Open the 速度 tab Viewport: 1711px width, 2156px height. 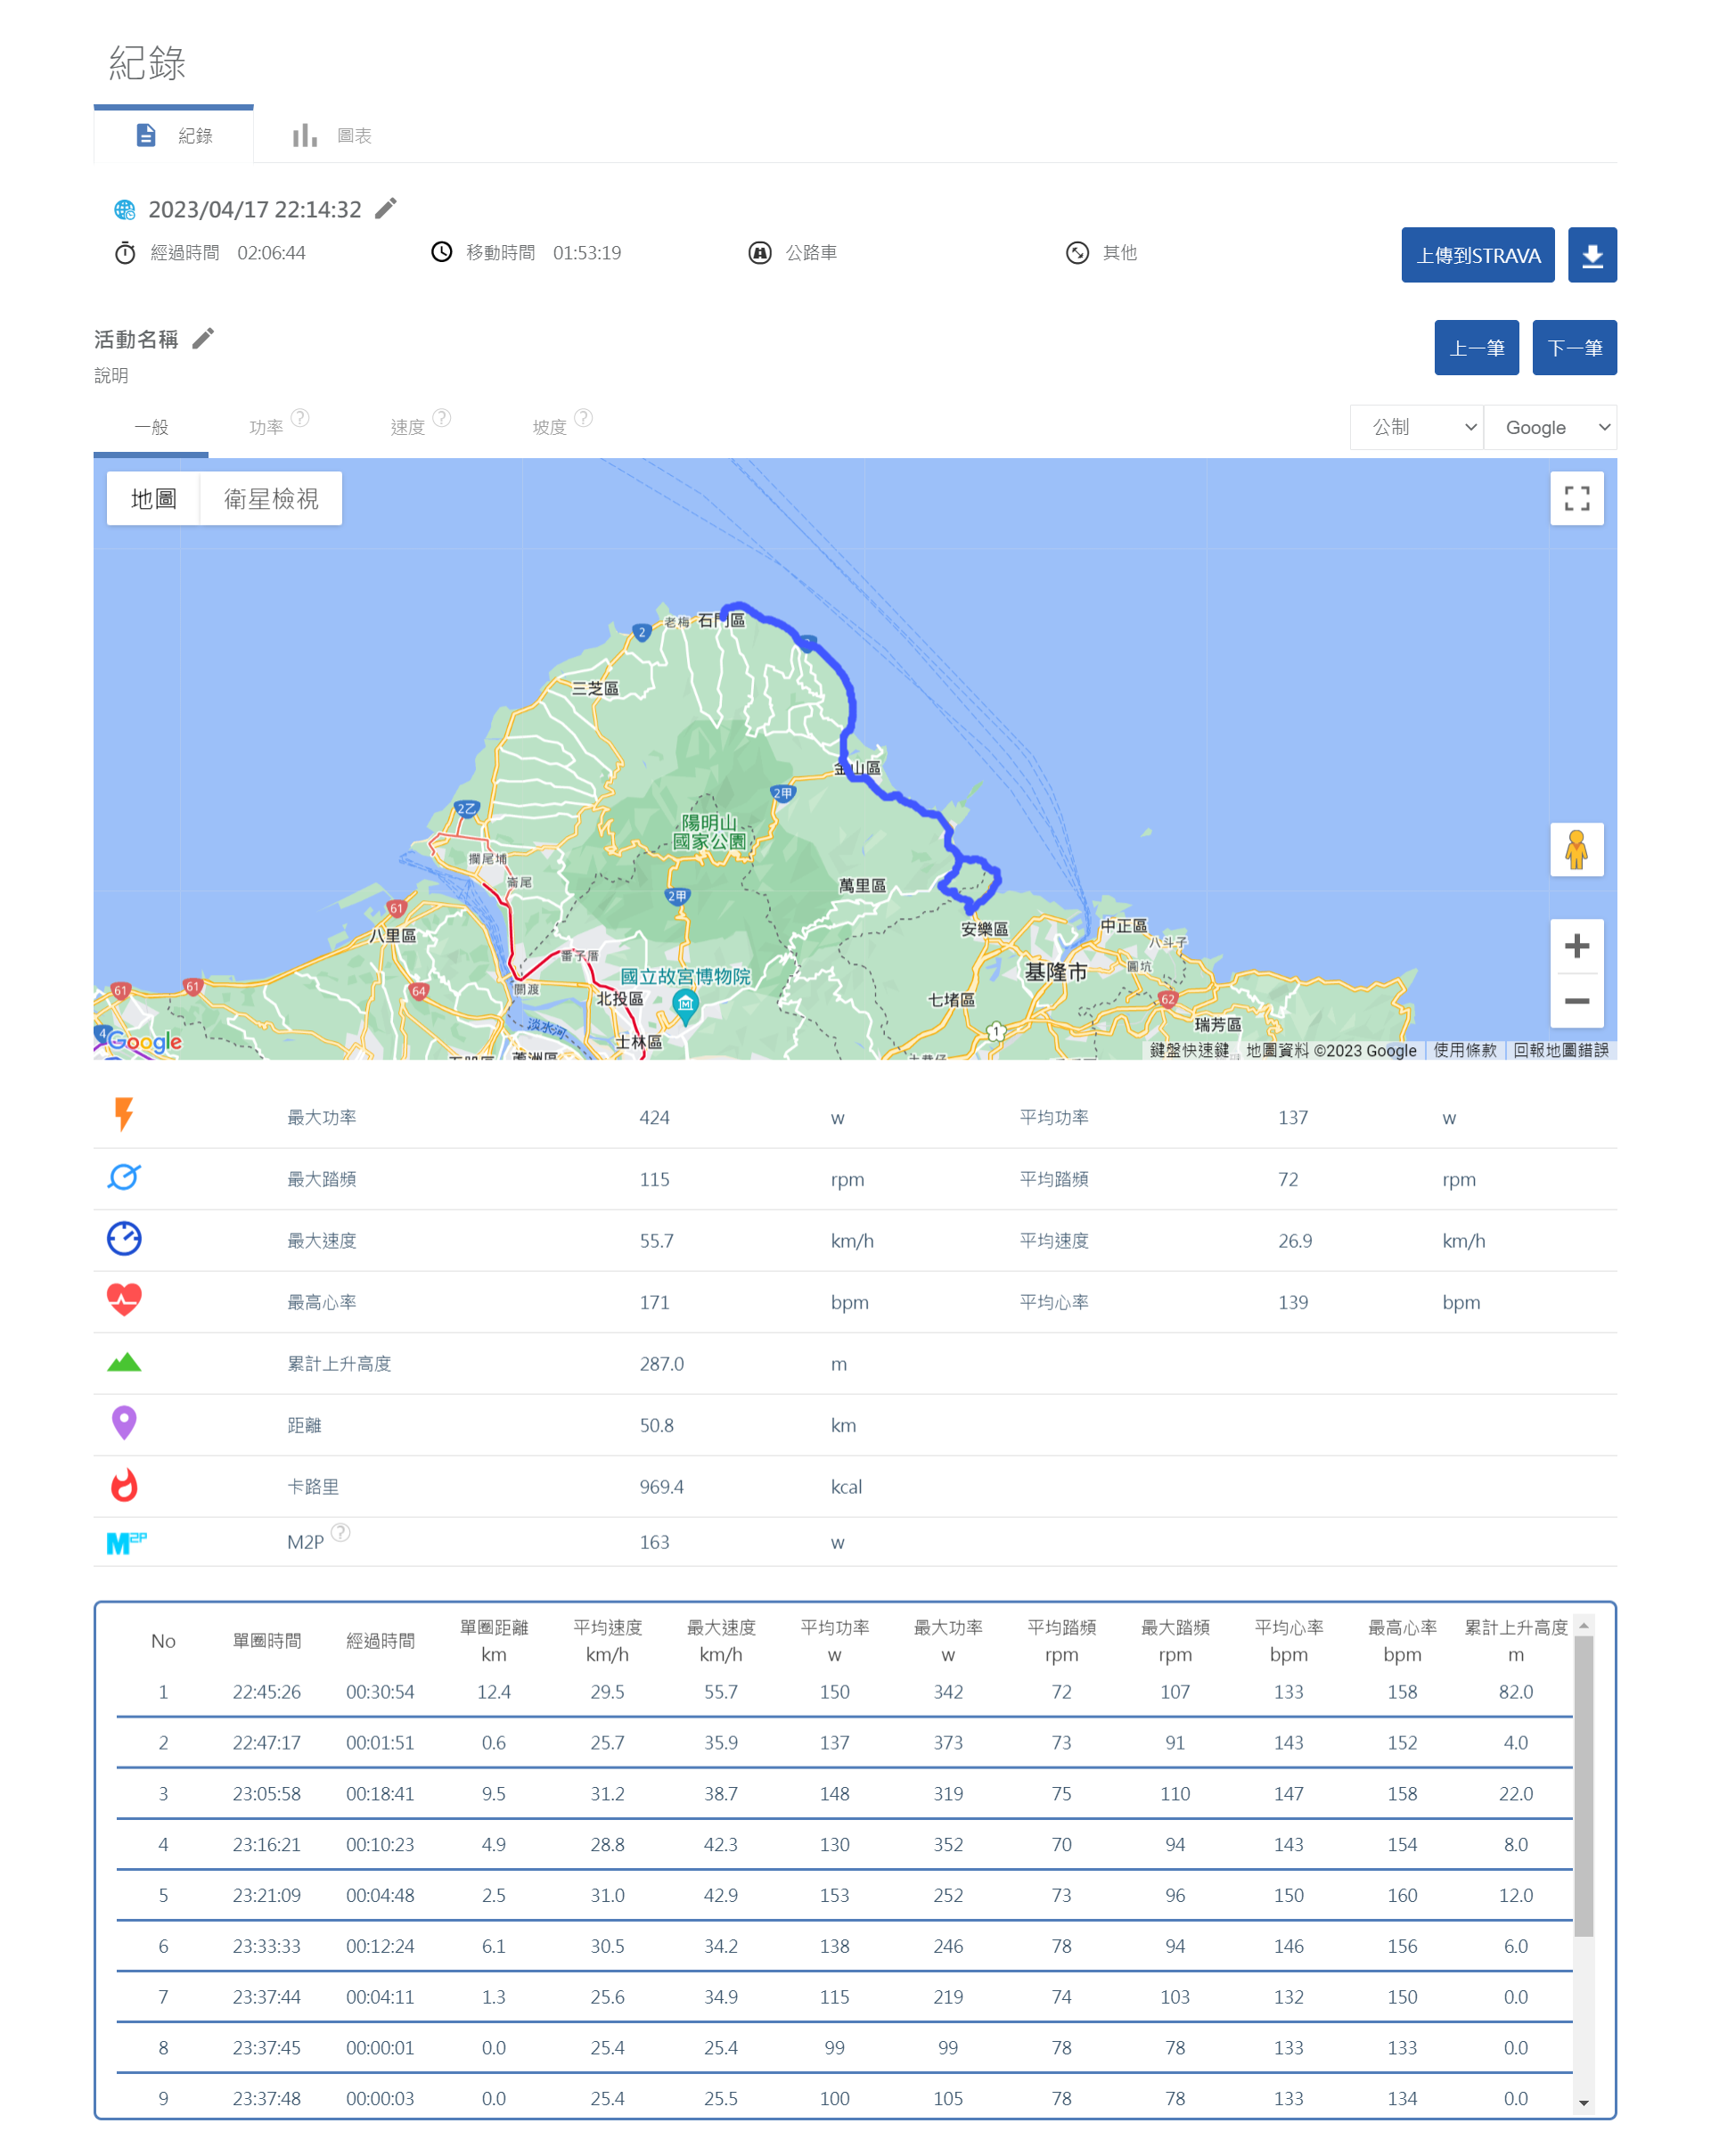pyautogui.click(x=407, y=427)
